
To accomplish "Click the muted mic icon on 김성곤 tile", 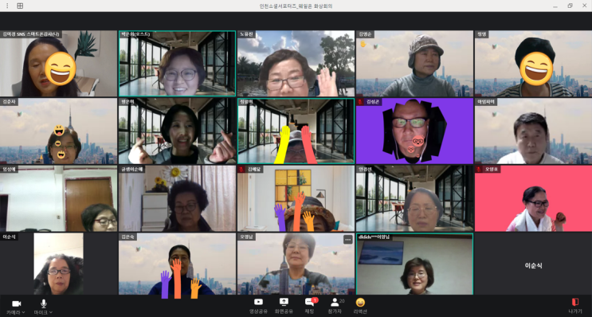I will [x=360, y=102].
